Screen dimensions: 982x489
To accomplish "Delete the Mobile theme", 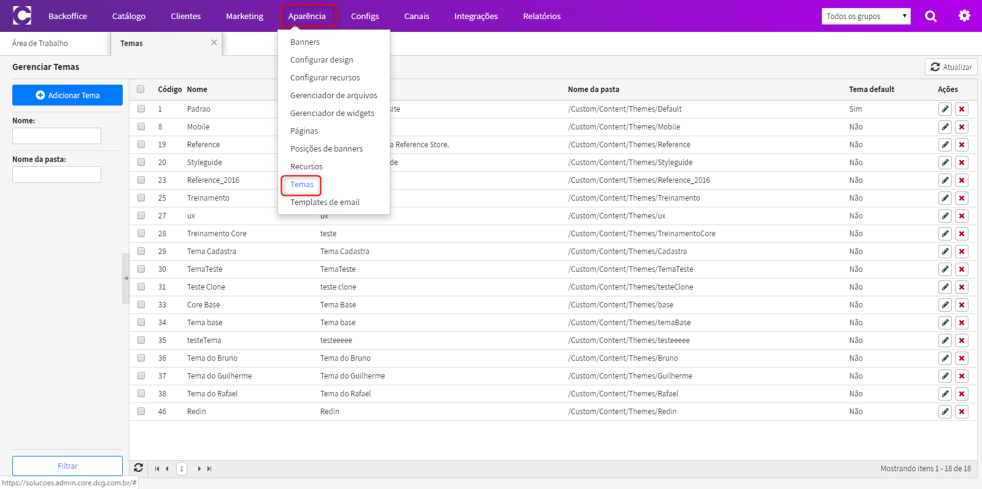I will [962, 127].
